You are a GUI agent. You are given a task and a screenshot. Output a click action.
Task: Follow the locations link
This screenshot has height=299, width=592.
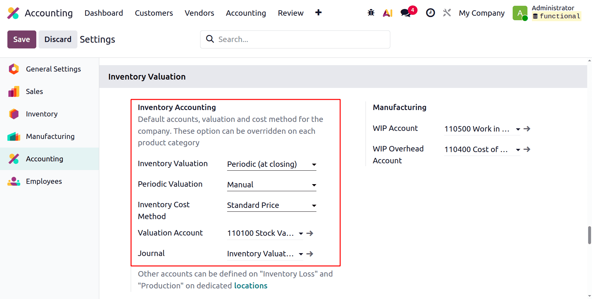[x=251, y=286]
